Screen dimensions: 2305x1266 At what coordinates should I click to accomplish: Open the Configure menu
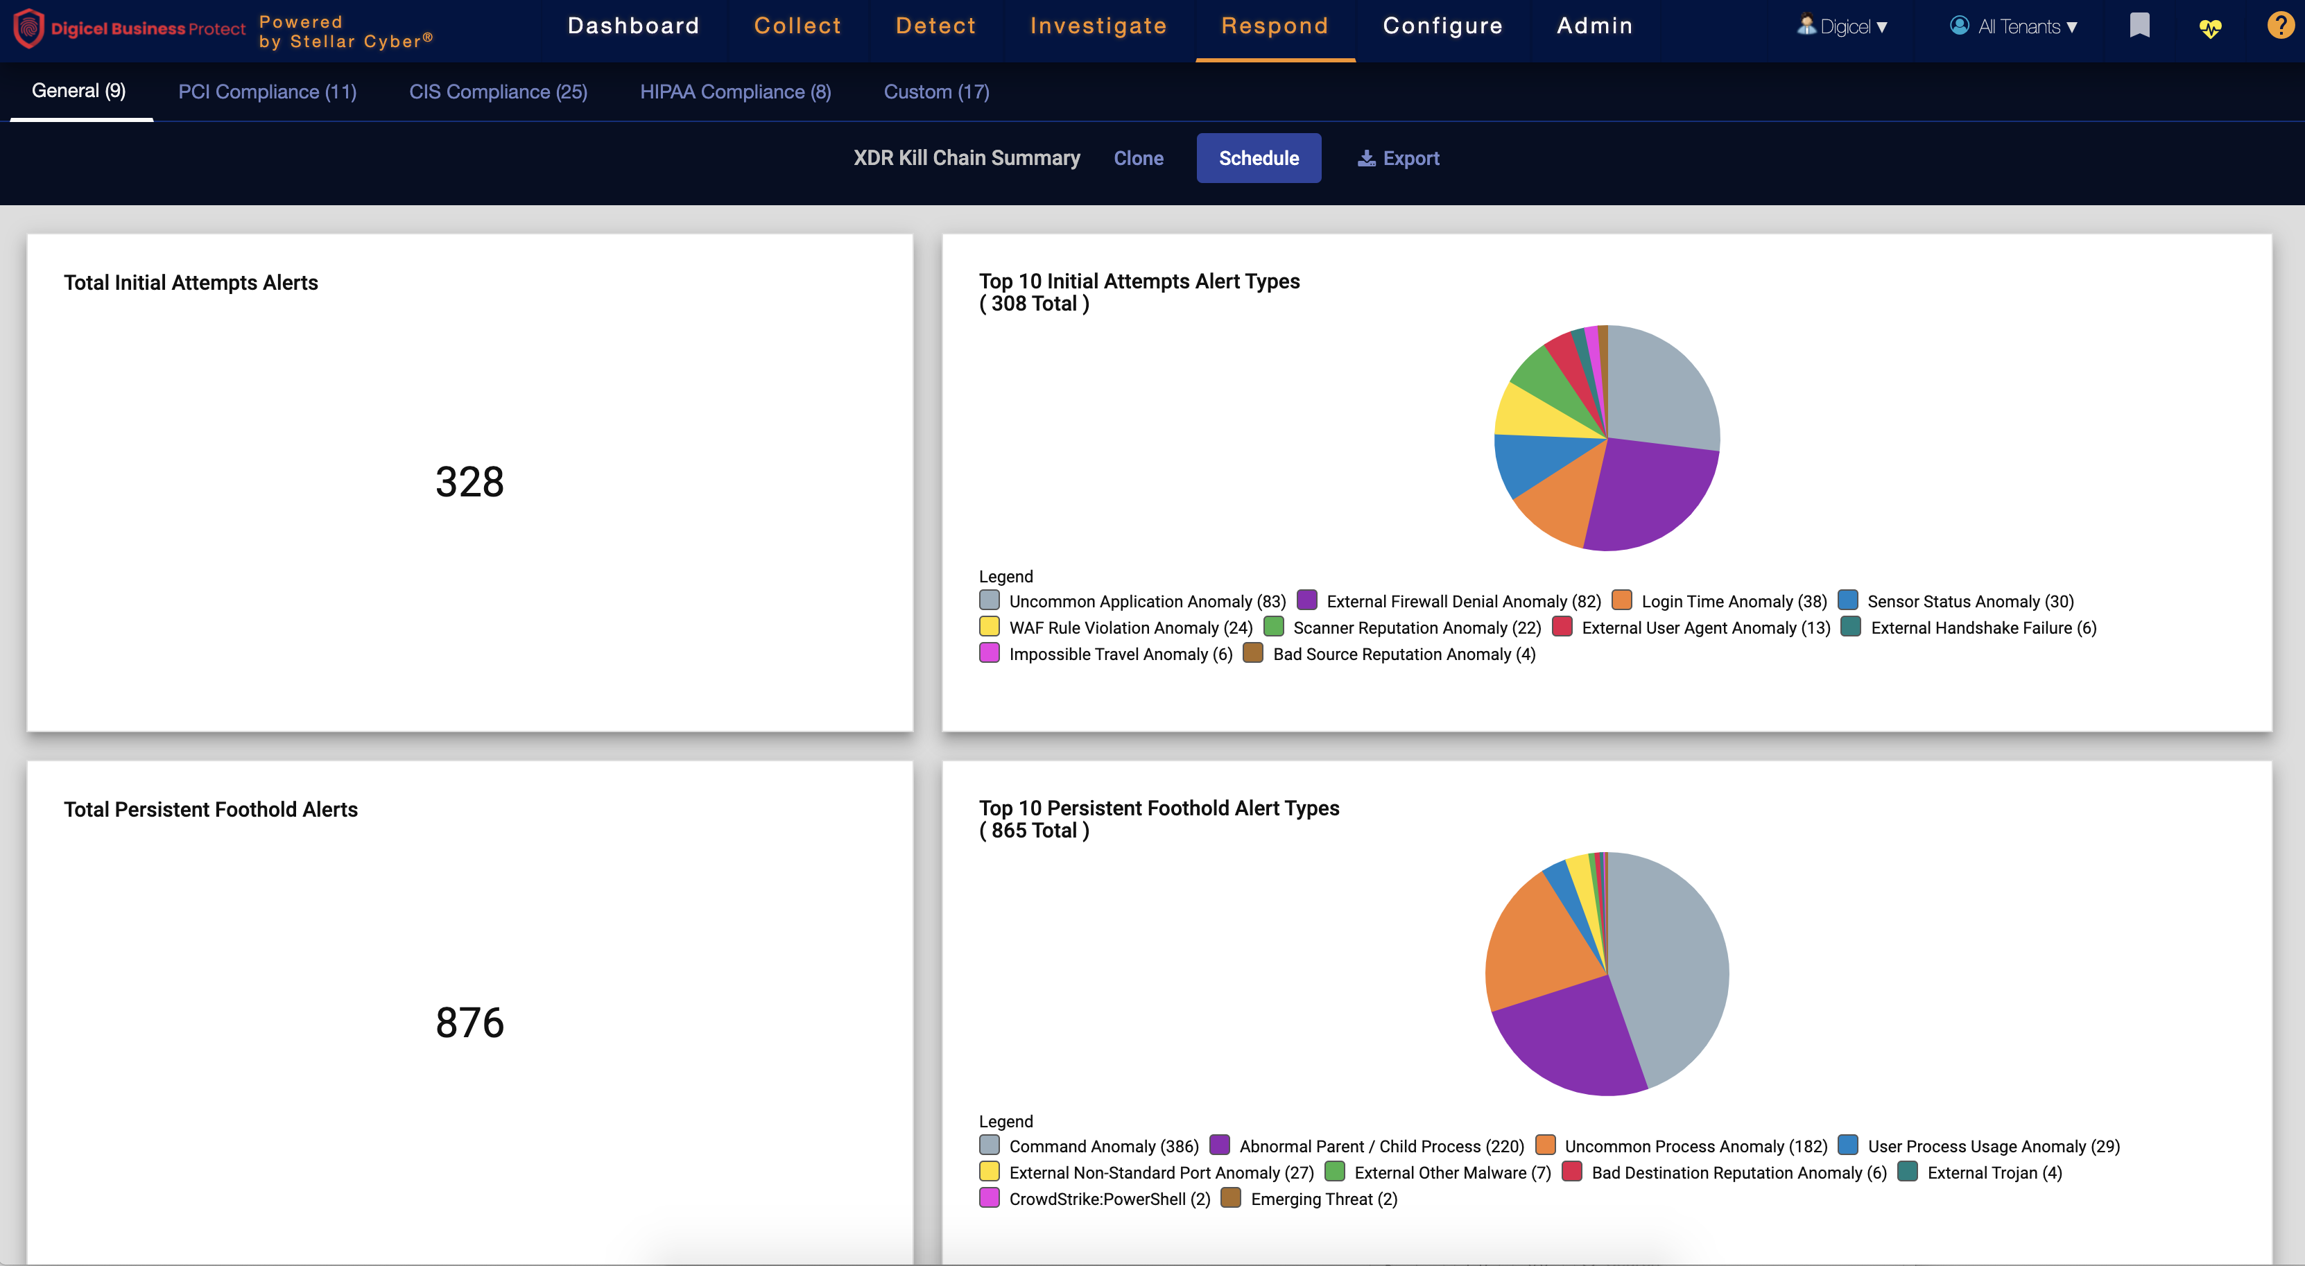pyautogui.click(x=1442, y=26)
